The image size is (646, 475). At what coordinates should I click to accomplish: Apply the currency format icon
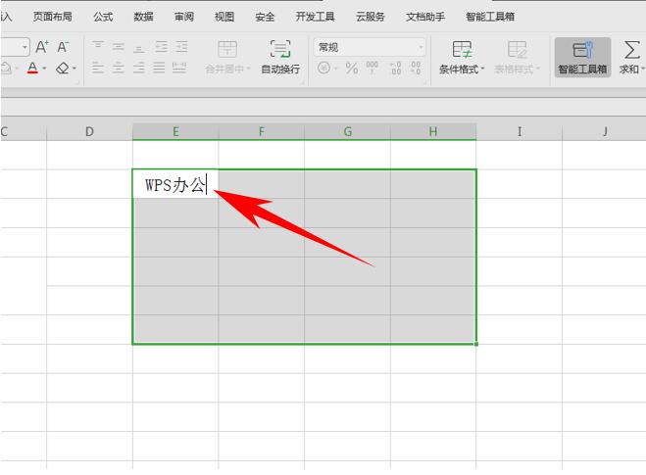(324, 68)
